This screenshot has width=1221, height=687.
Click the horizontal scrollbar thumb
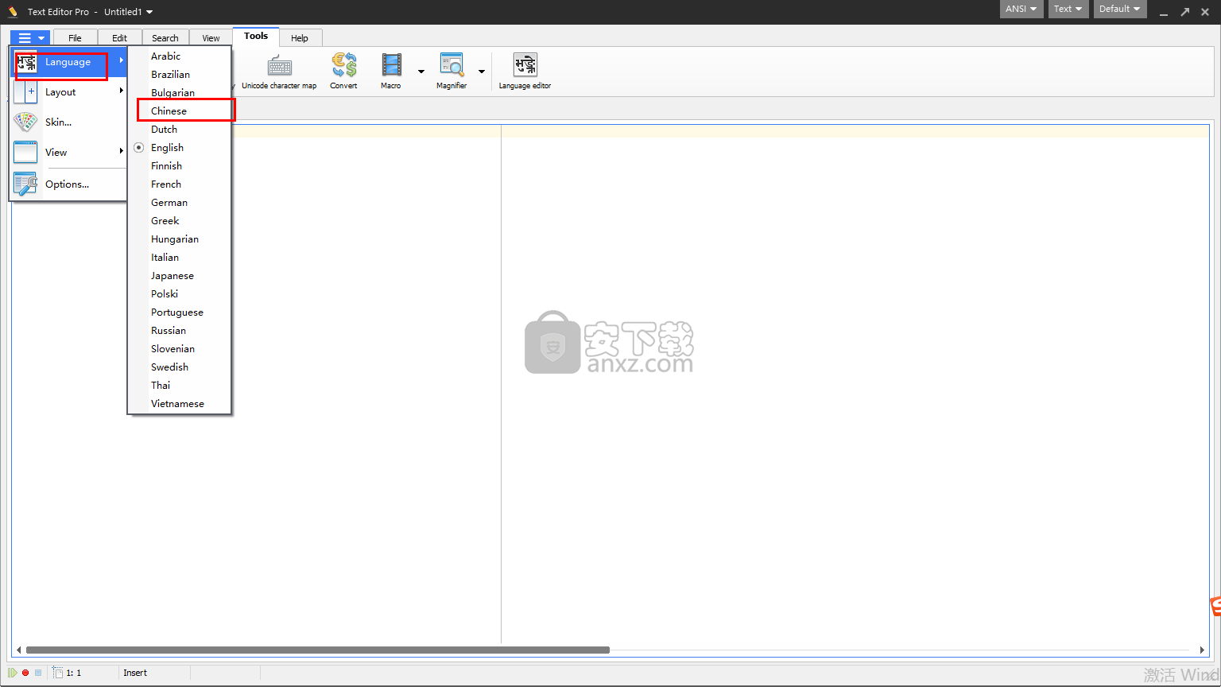318,650
